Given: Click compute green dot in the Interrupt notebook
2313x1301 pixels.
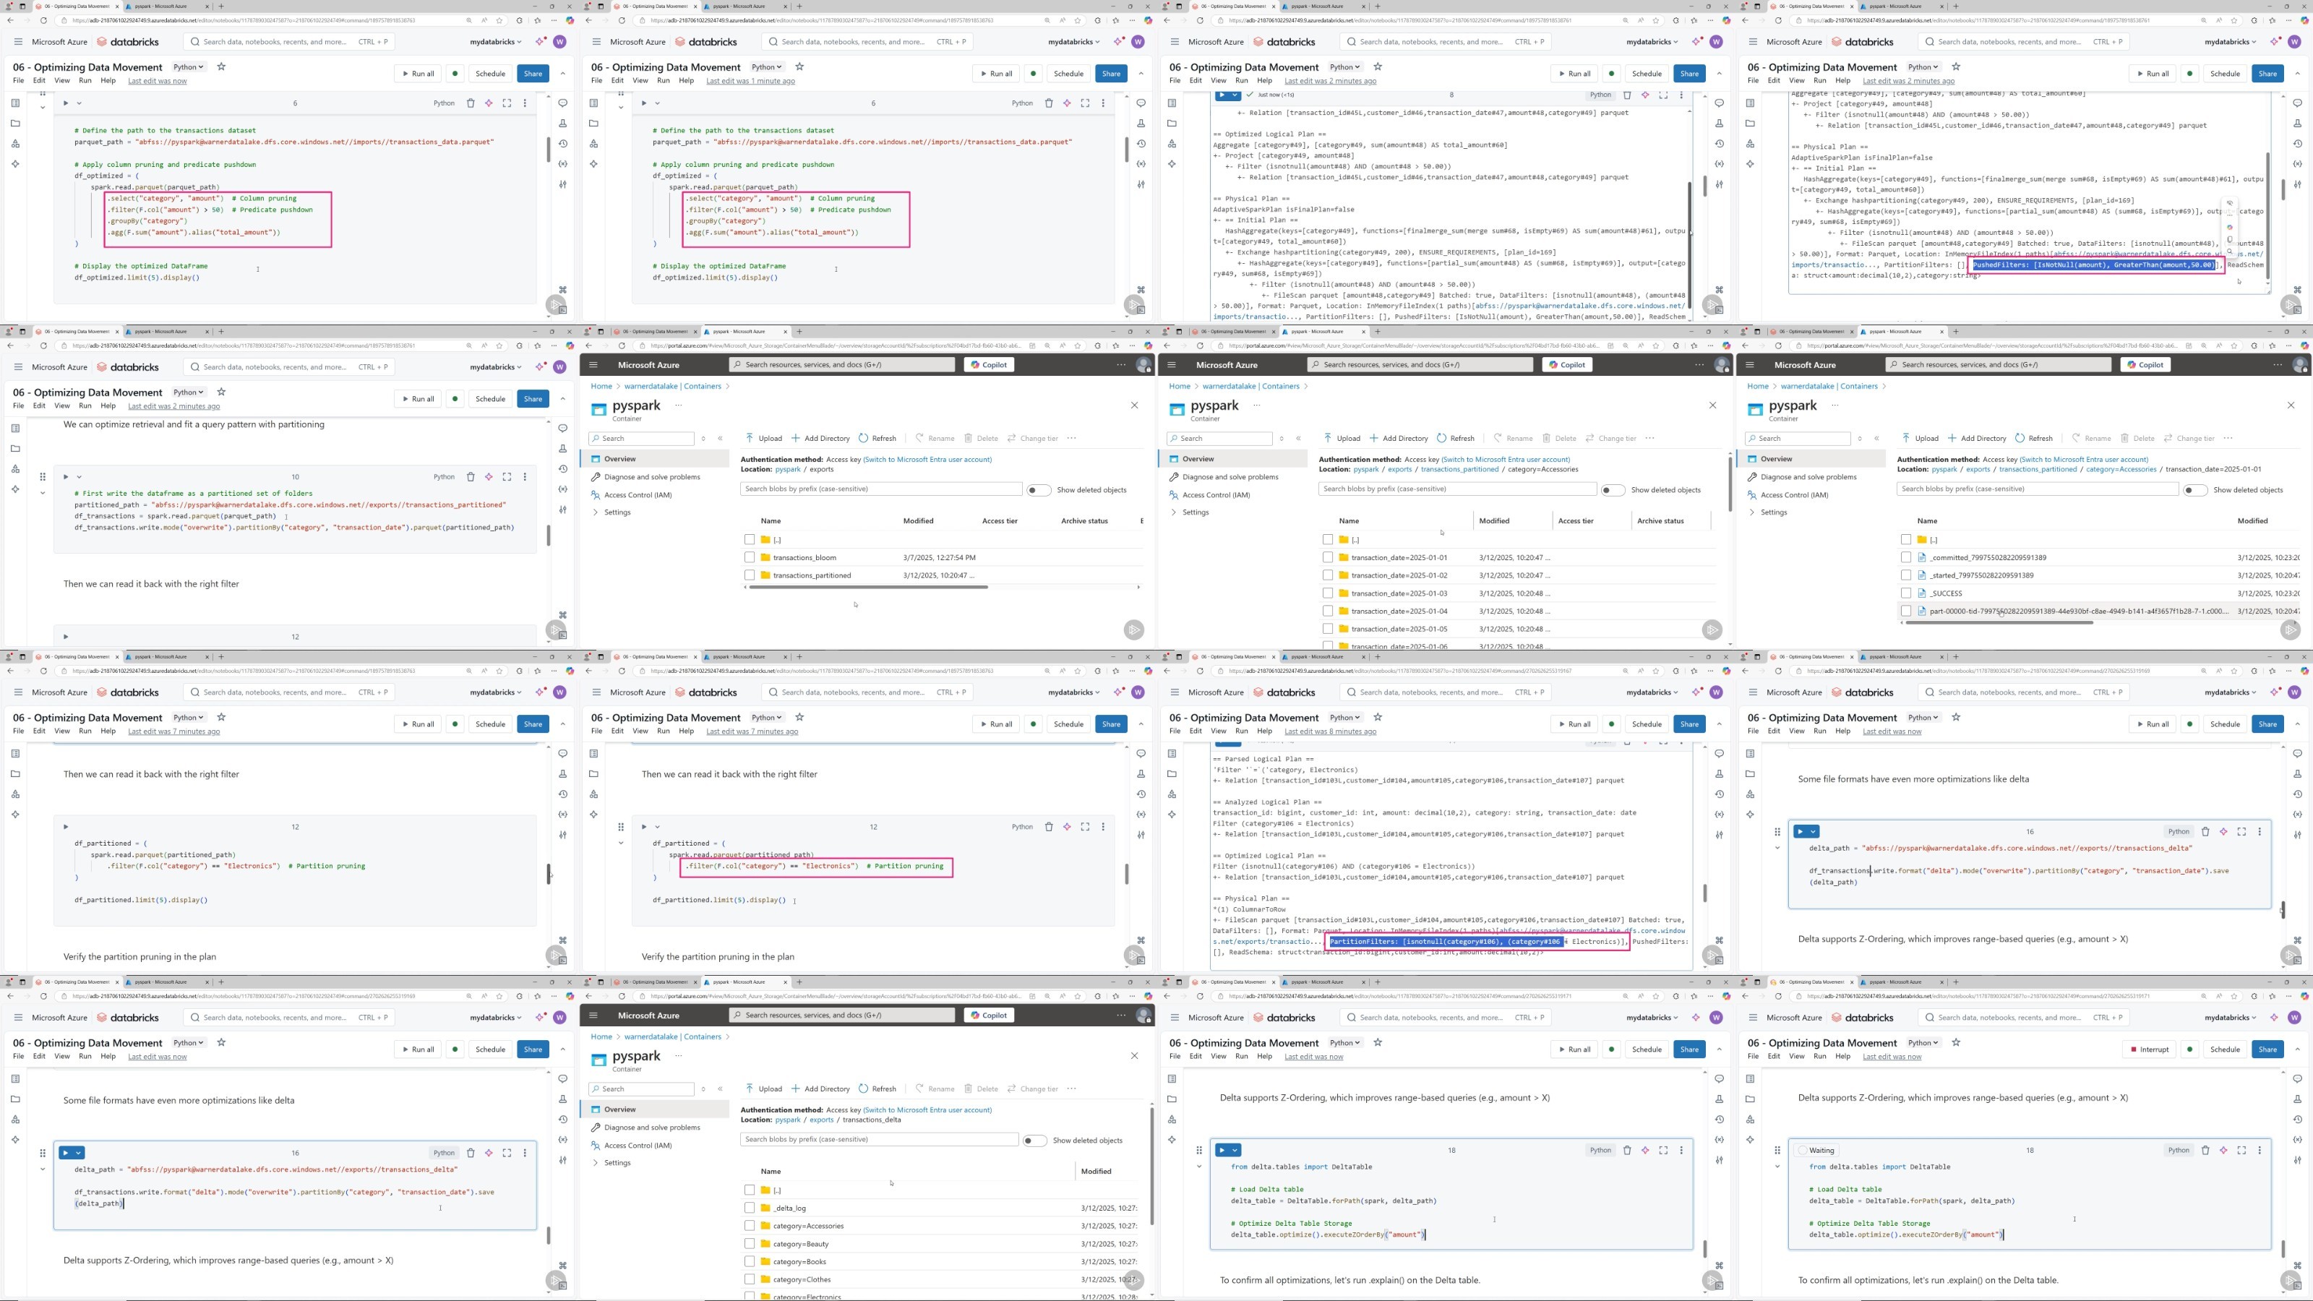Looking at the screenshot, I should point(2190,1049).
